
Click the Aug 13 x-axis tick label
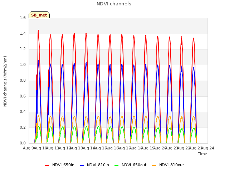(x=76, y=148)
